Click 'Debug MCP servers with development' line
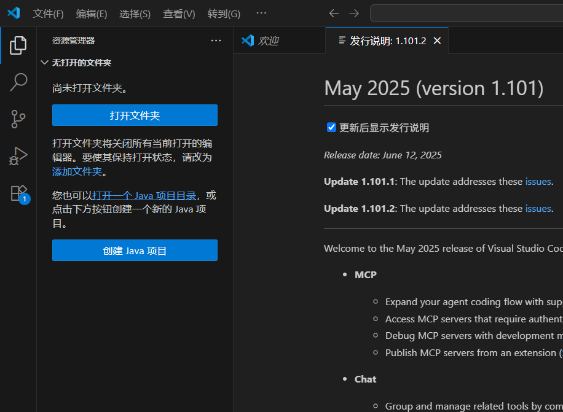The height and width of the screenshot is (412, 563). tap(474, 336)
